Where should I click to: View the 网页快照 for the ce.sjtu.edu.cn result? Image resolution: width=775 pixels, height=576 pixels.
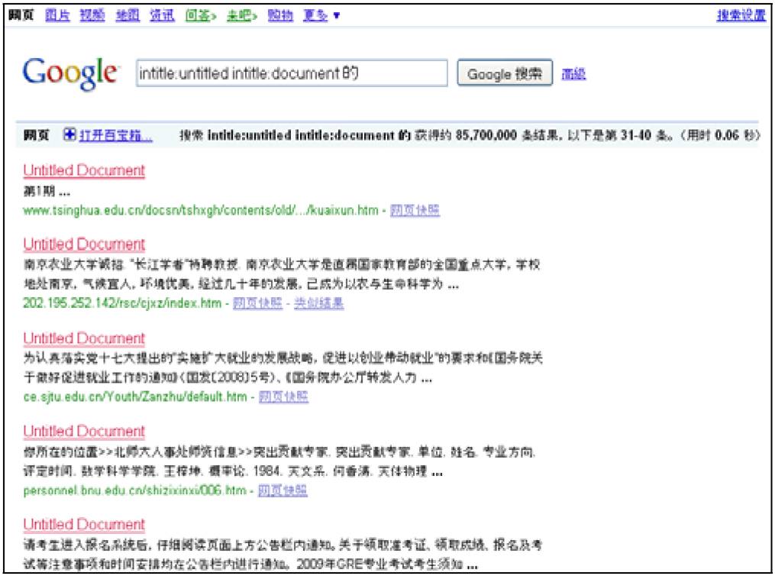tap(284, 396)
